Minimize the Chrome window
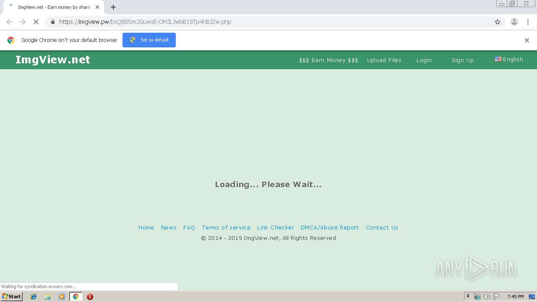Viewport: 537px width, 302px height. [x=502, y=4]
